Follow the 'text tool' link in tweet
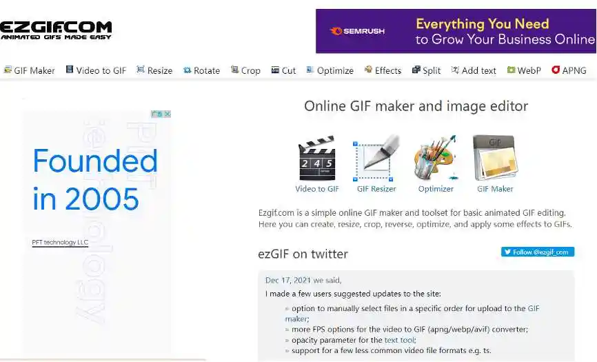This screenshot has height=362, width=597. coord(400,340)
